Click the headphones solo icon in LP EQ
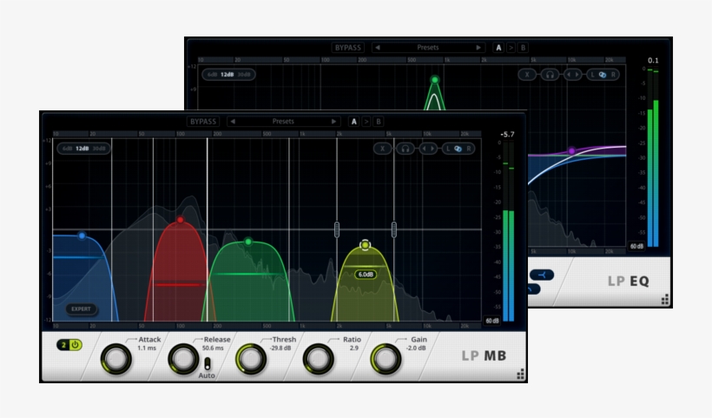This screenshot has width=712, height=418. [x=550, y=75]
